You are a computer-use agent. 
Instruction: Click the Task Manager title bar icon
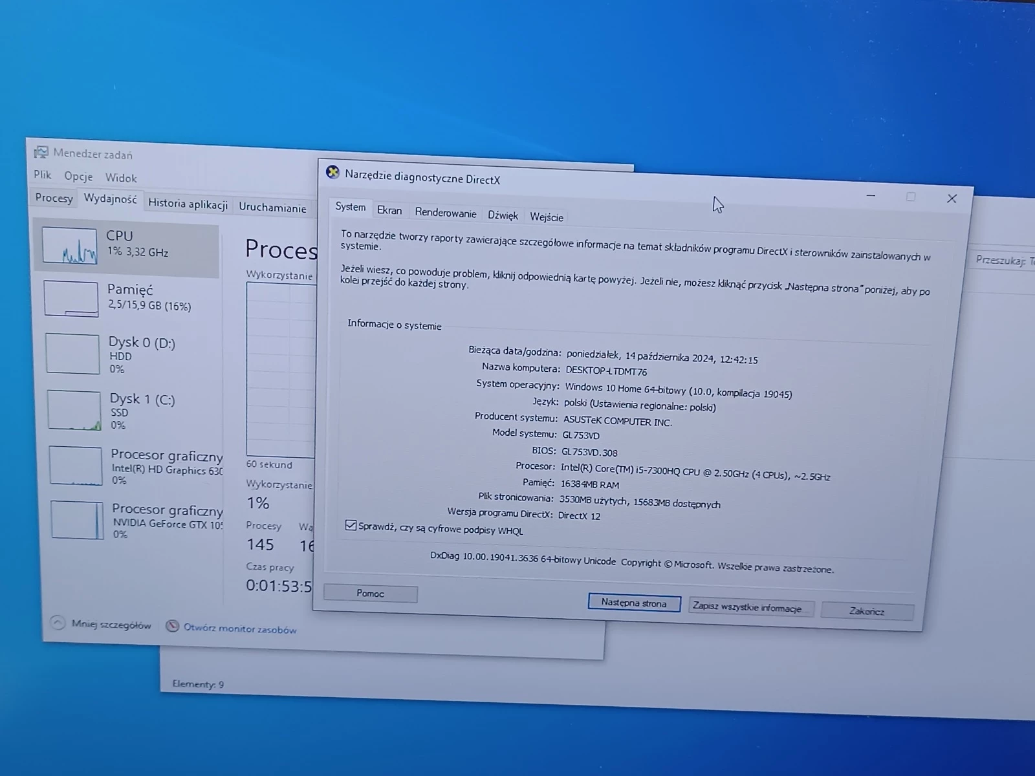[x=41, y=152]
